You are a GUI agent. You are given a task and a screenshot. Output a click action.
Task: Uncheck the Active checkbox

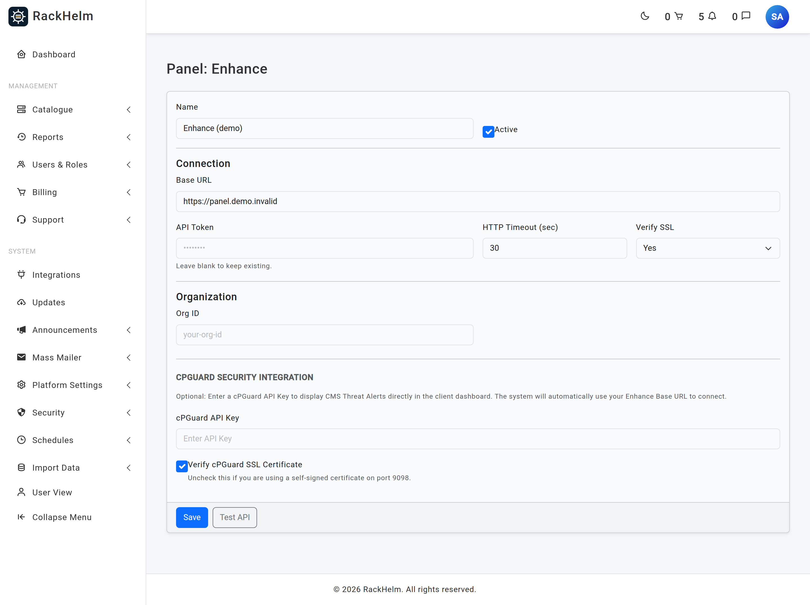(489, 132)
